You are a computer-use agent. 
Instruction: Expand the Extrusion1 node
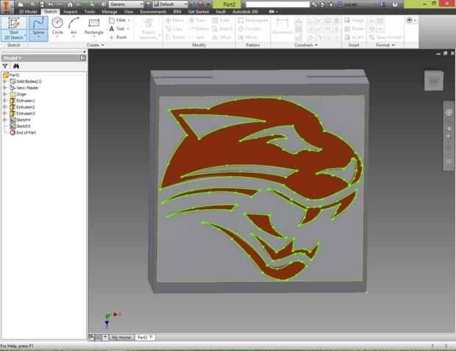[4, 101]
